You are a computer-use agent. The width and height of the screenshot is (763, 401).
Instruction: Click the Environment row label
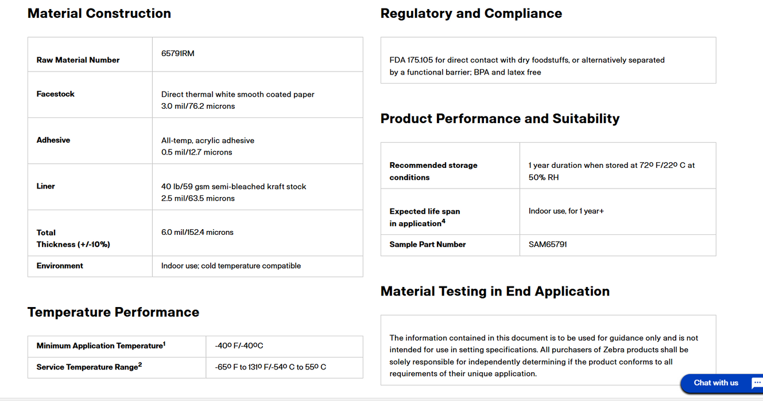(60, 266)
